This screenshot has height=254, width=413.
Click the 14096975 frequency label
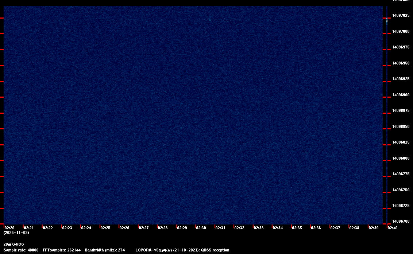(401, 47)
